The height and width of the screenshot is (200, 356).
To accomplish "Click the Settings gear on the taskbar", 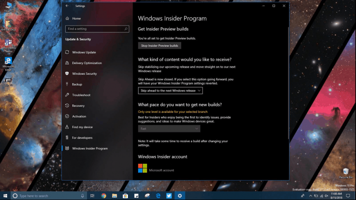I will [180, 196].
